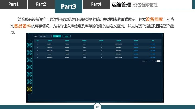Screen dimensions: 195x109
Task: Switch to the Part2 tab
Action: coord(41,4)
